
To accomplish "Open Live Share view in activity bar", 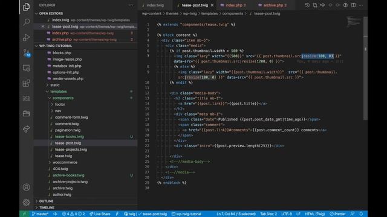I will click(x=26, y=129).
